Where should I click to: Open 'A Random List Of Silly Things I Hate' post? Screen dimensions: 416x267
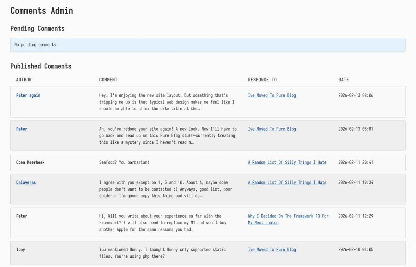[287, 162]
